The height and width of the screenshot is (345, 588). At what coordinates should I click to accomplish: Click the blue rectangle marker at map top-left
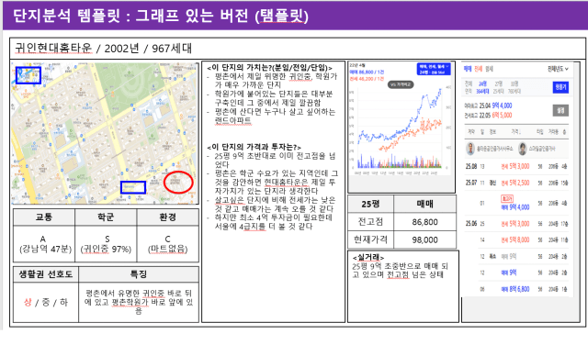click(x=28, y=75)
